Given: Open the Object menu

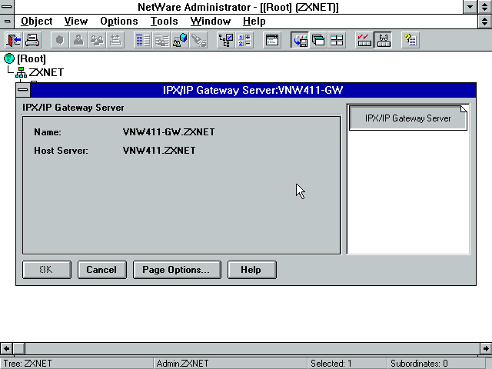Looking at the screenshot, I should [36, 21].
